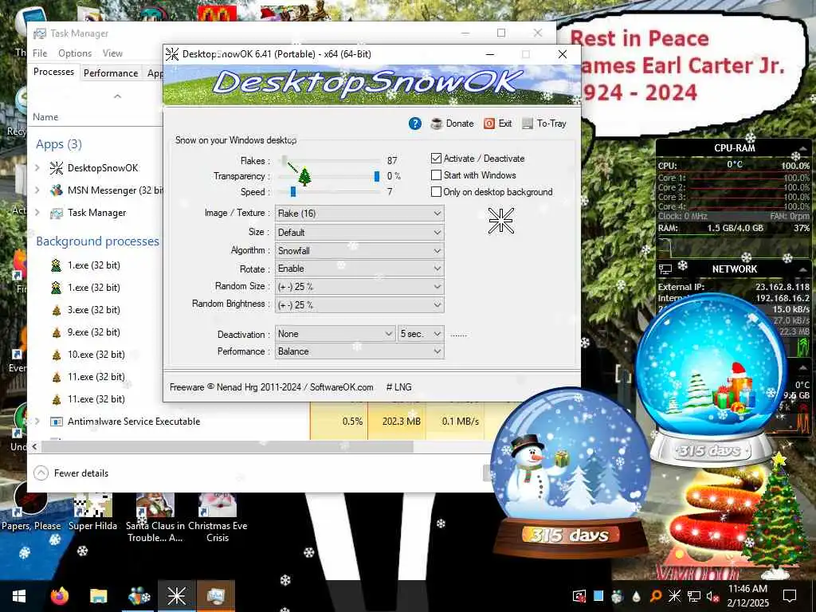Image resolution: width=816 pixels, height=612 pixels.
Task: Click the network tray icon
Action: click(694, 596)
